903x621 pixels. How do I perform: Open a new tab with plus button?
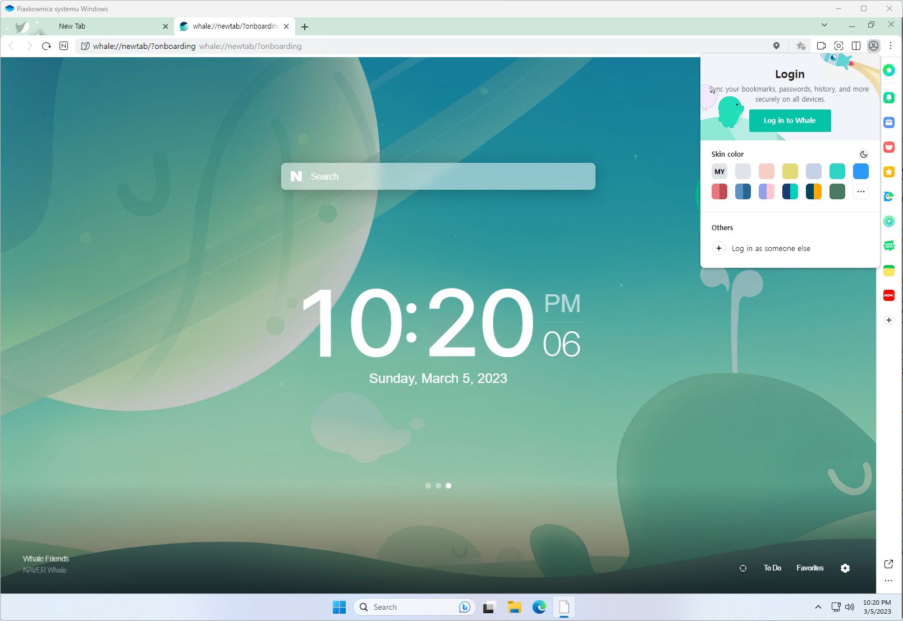coord(305,27)
